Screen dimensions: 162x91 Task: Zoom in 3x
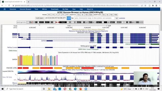point(83,15)
